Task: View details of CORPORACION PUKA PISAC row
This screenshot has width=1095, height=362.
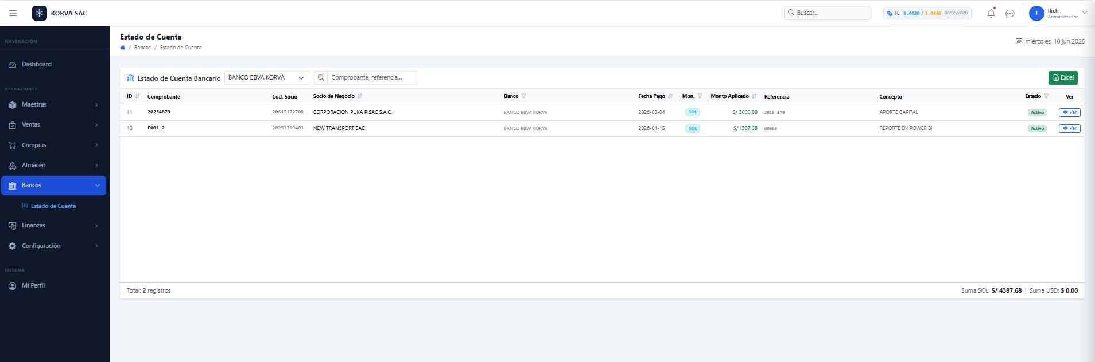Action: click(1070, 112)
